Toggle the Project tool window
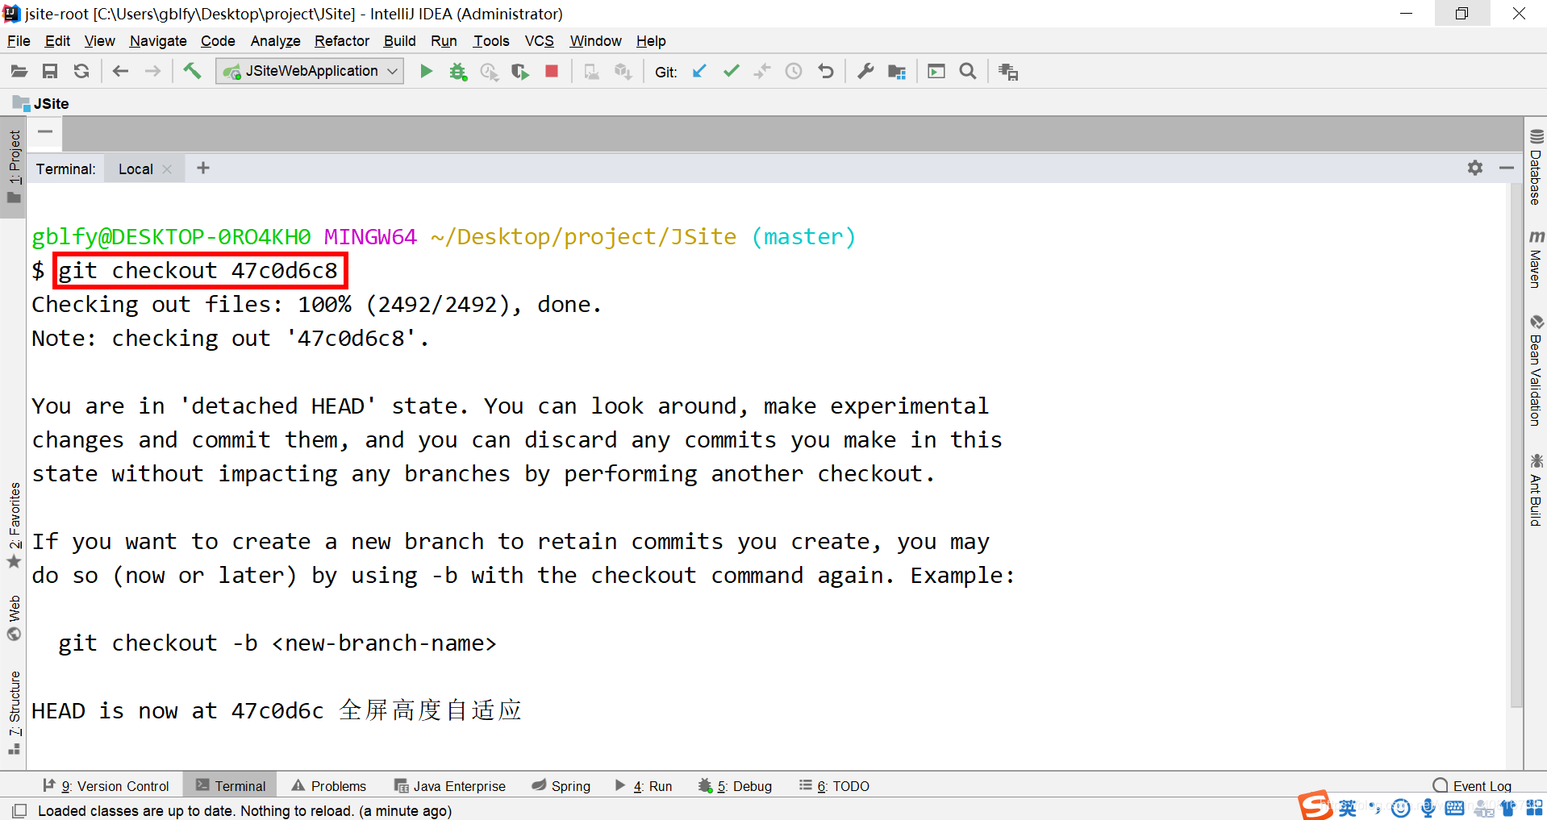1547x820 pixels. [x=14, y=167]
